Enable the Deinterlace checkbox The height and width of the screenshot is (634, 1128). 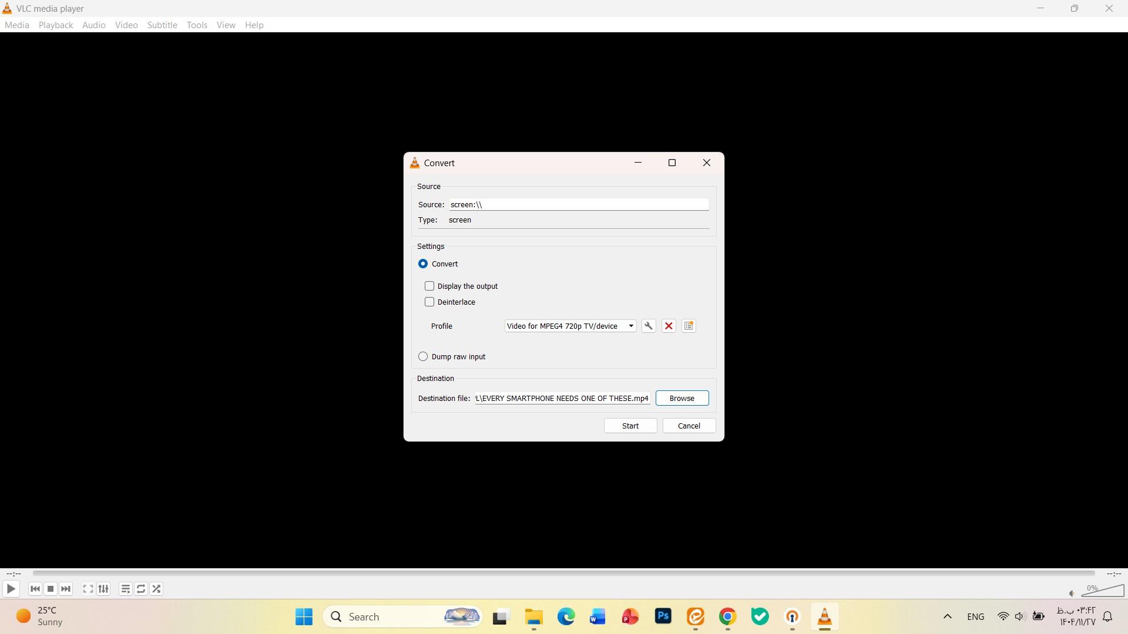click(429, 302)
